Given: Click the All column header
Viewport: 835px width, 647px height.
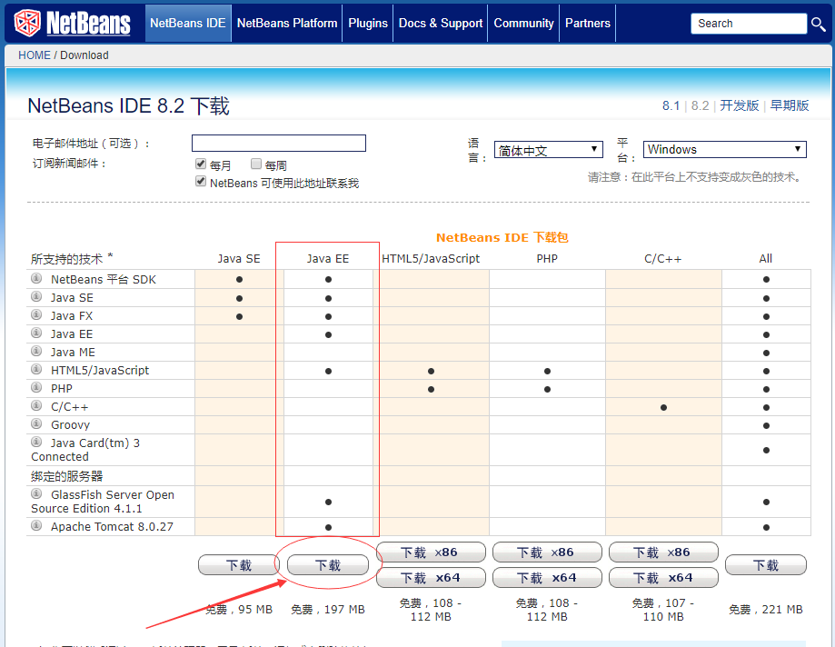Looking at the screenshot, I should [x=766, y=259].
